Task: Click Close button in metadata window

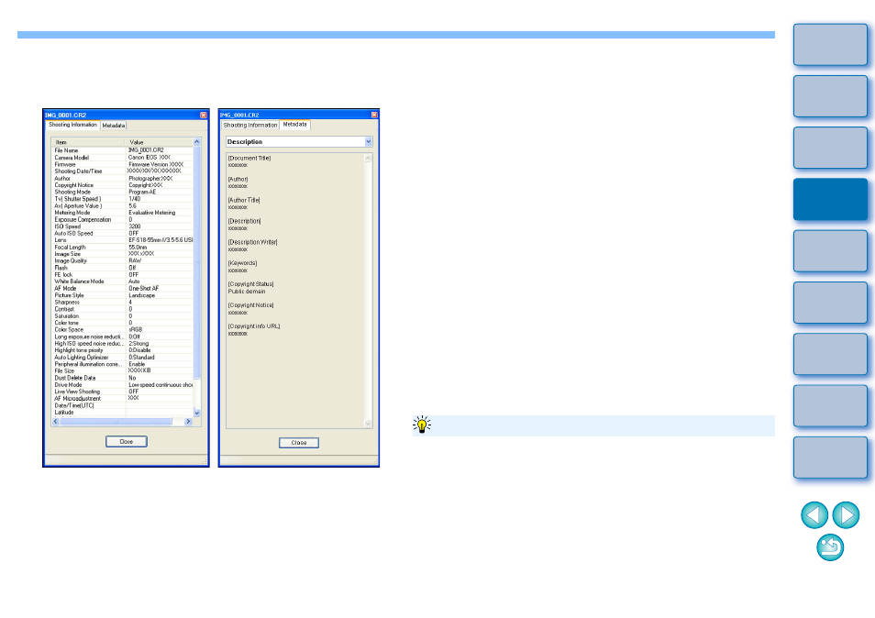Action: point(299,443)
